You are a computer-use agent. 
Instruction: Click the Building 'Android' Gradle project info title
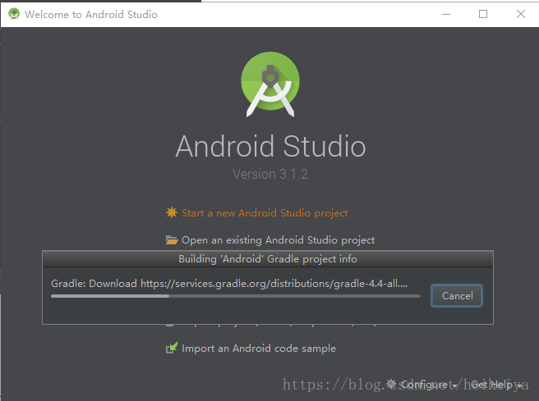pyautogui.click(x=268, y=259)
